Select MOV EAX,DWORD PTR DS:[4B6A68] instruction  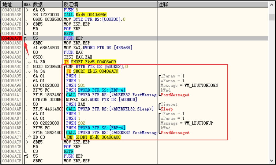tap(98, 48)
